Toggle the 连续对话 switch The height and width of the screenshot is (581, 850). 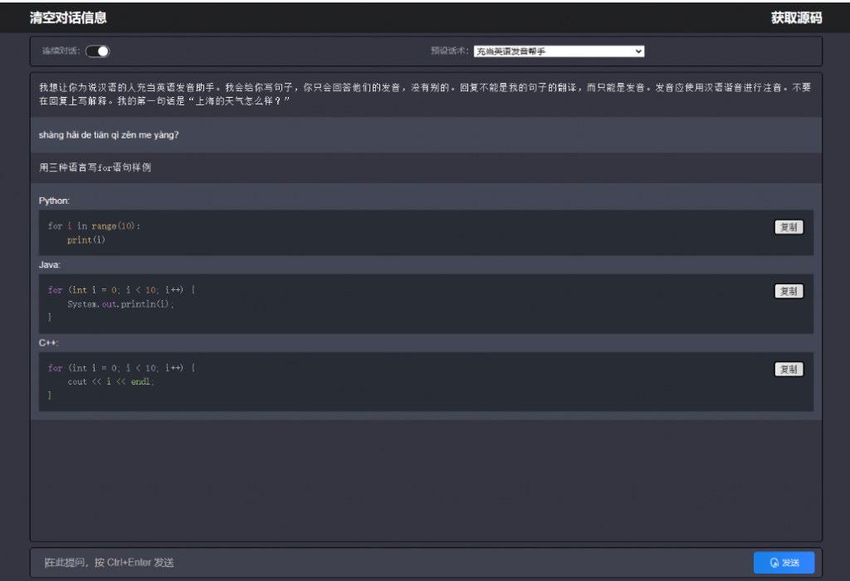(x=98, y=51)
